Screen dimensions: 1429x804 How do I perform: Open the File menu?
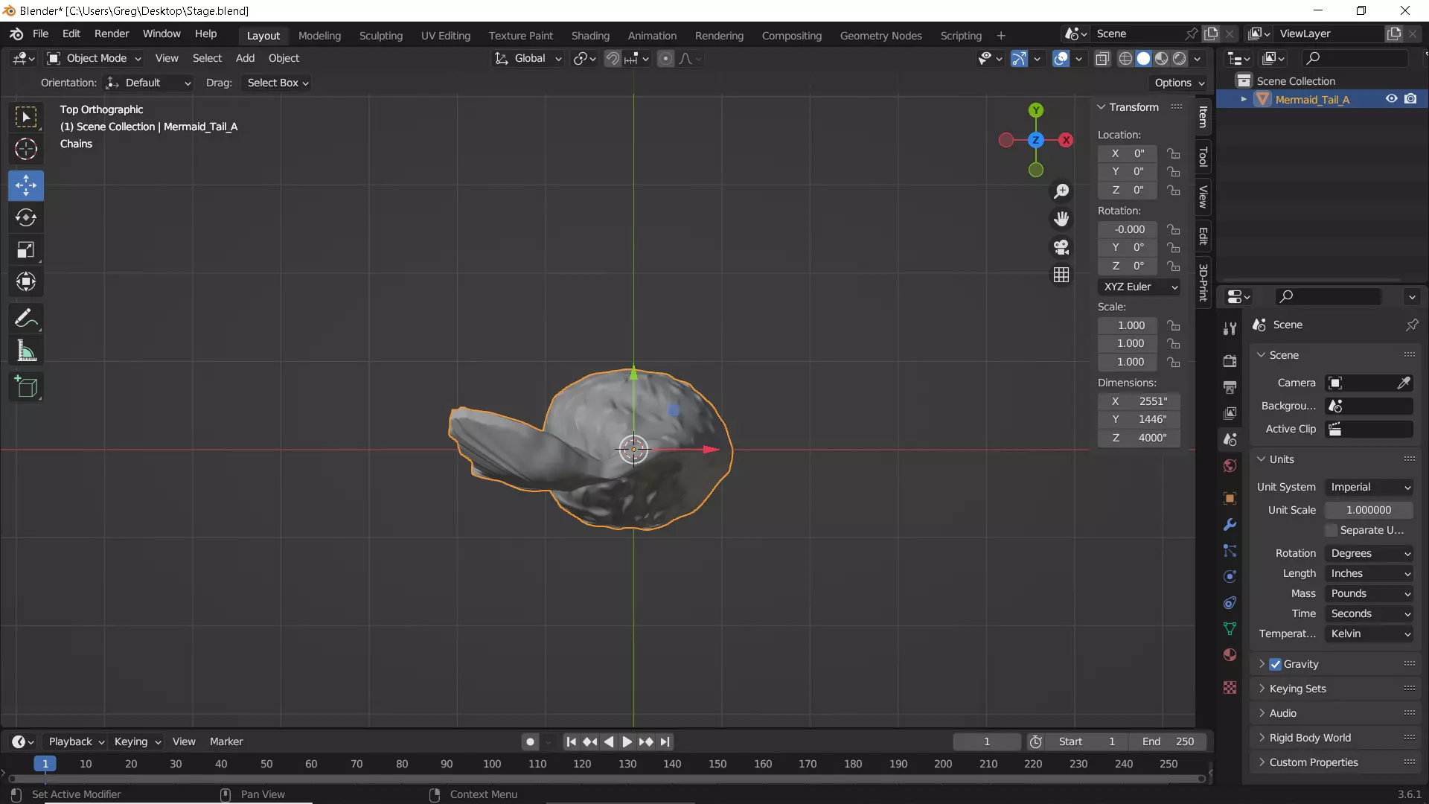pyautogui.click(x=40, y=33)
